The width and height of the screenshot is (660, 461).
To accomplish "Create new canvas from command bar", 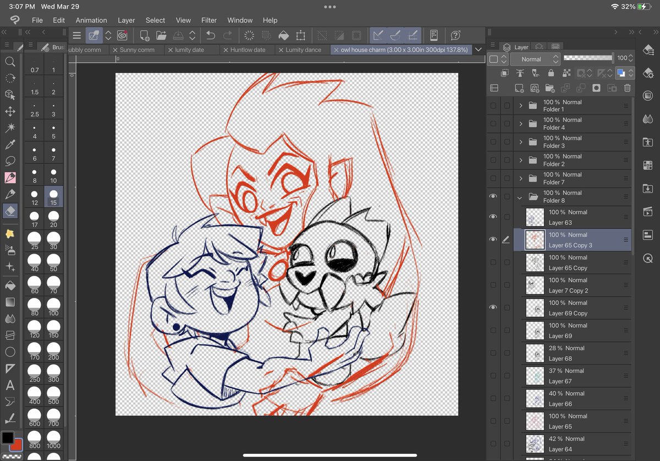I will coord(145,35).
